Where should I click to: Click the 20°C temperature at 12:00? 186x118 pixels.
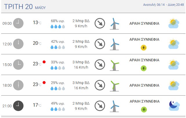pyautogui.click(x=37, y=43)
